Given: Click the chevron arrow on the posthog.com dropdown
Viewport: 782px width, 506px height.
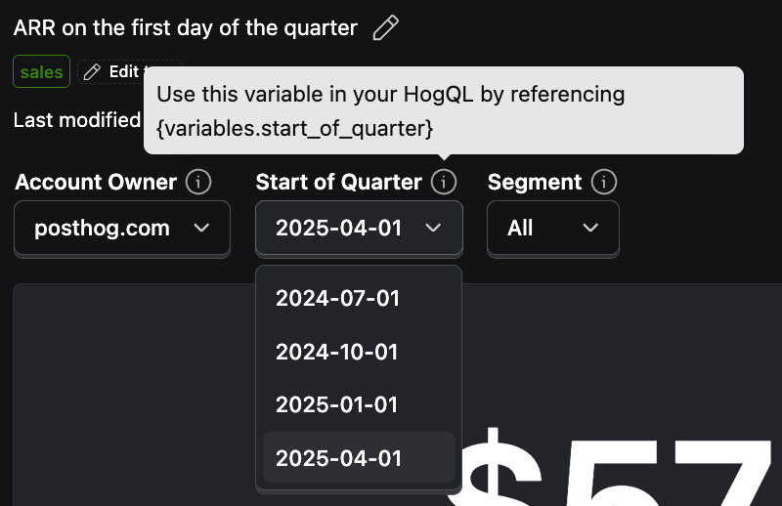Looking at the screenshot, I should pos(201,228).
